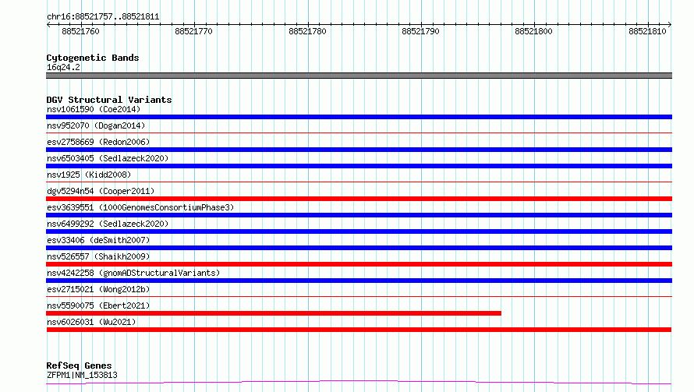Click ruler position 88521760
Screen dimensions: 694x392
click(x=80, y=31)
